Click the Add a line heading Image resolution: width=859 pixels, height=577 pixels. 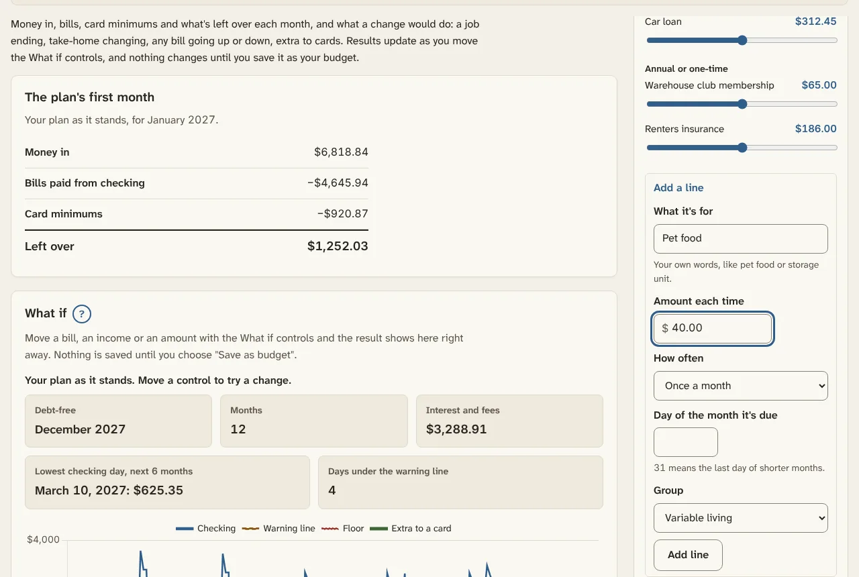[x=678, y=188]
